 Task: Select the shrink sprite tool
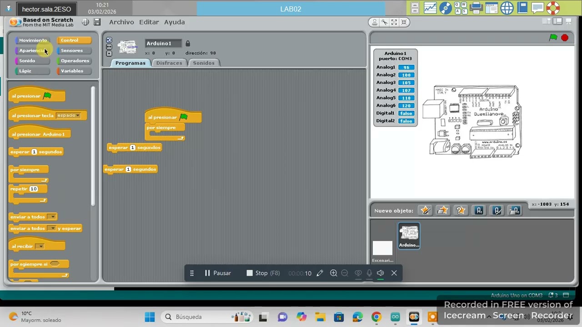click(404, 22)
